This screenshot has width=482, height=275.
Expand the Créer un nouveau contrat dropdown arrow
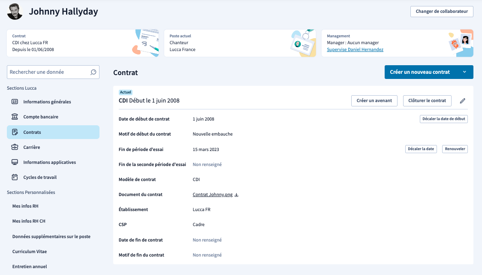[464, 72]
